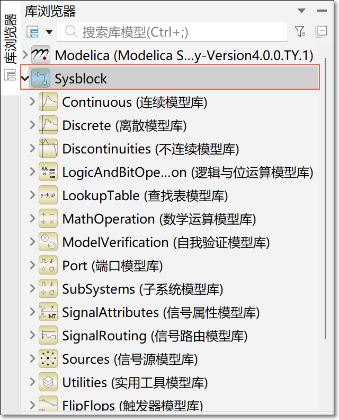Collapse the Sysblock tree node

click(25, 79)
